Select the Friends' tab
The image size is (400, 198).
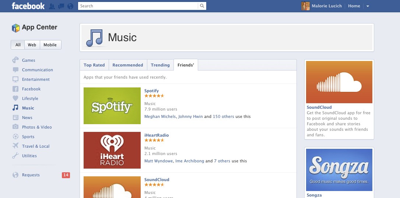point(186,65)
